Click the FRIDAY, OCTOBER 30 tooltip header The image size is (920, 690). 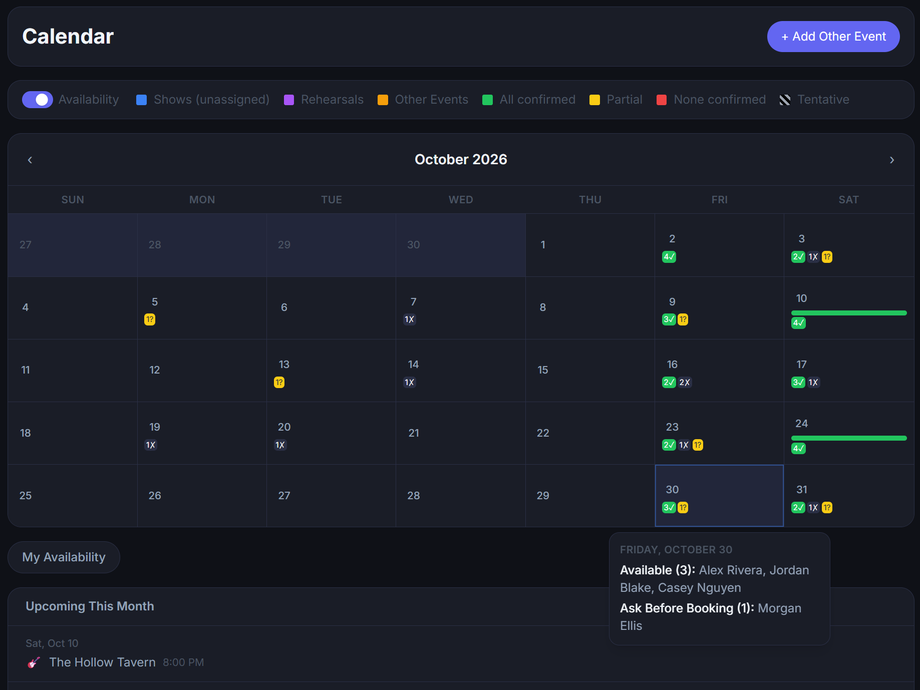tap(676, 550)
